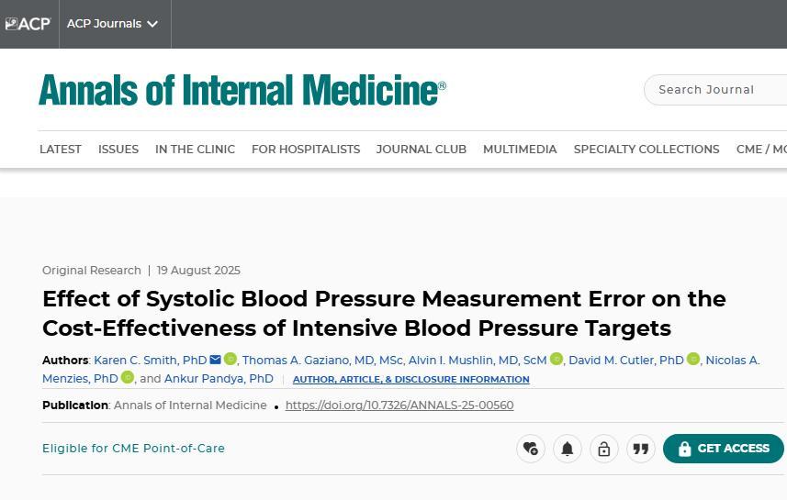Go to the Issues section
This screenshot has width=787, height=500.
coord(118,149)
